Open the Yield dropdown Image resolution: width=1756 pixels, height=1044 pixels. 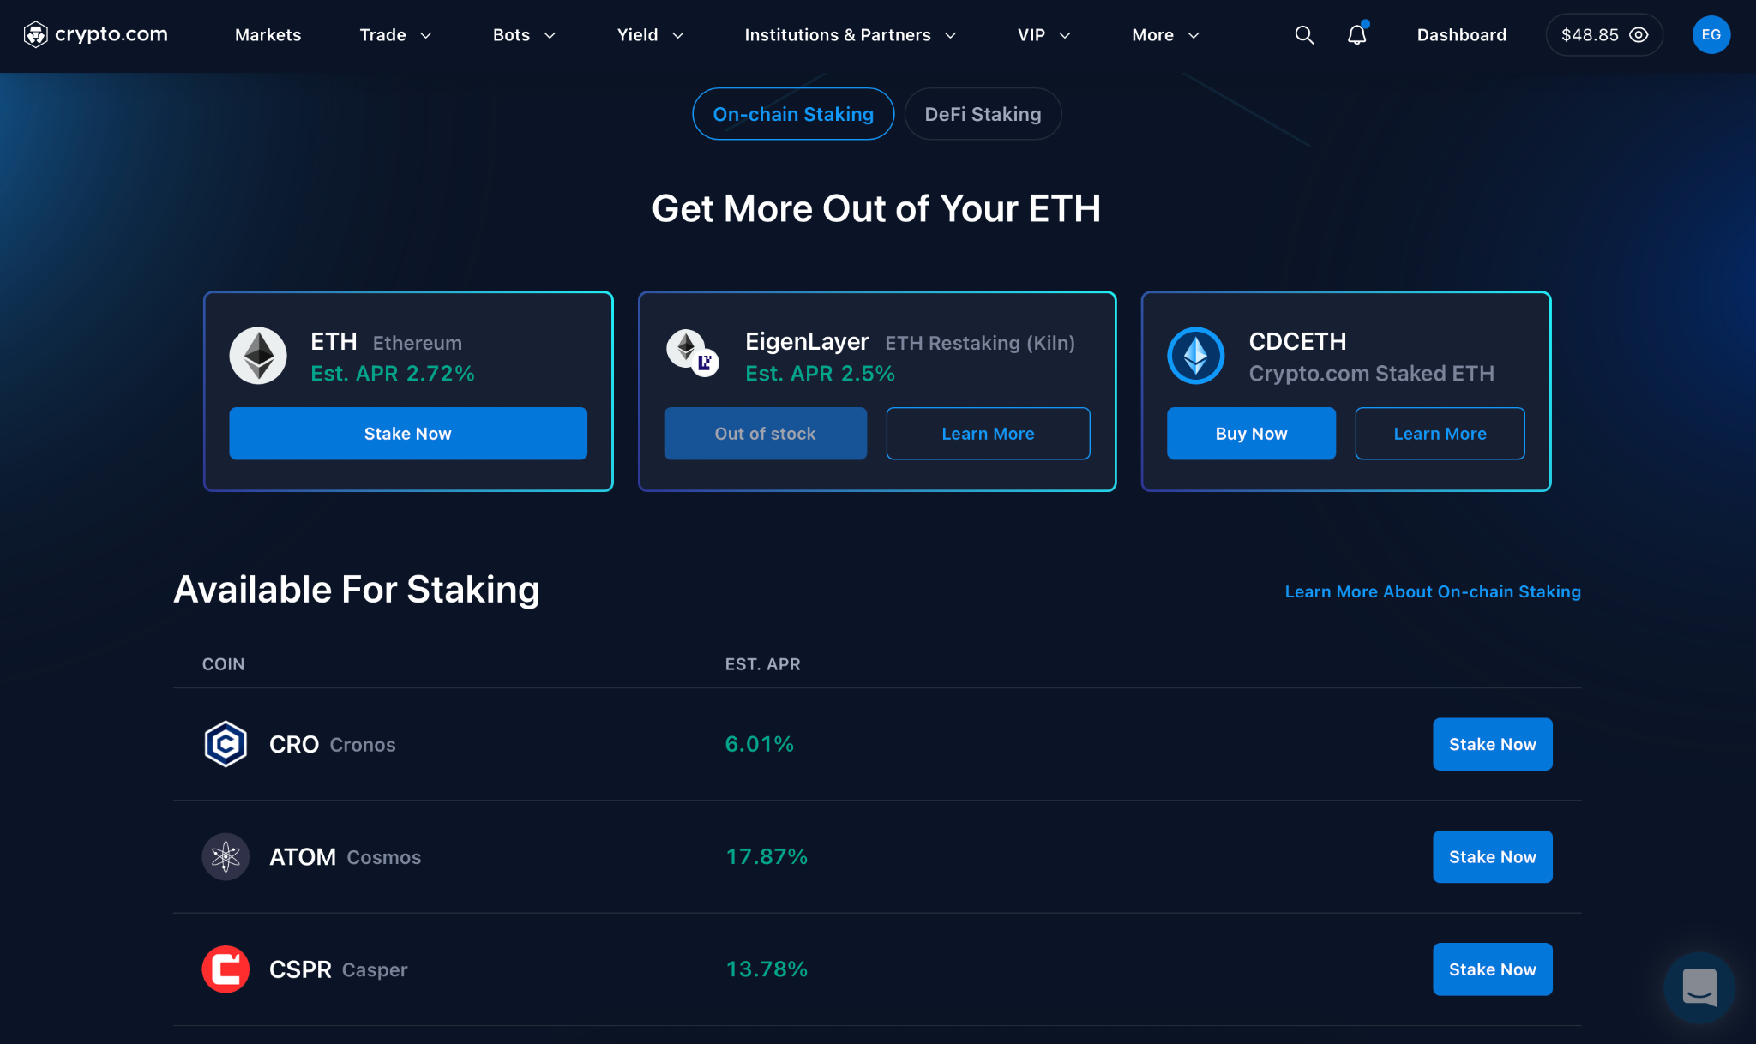point(649,35)
